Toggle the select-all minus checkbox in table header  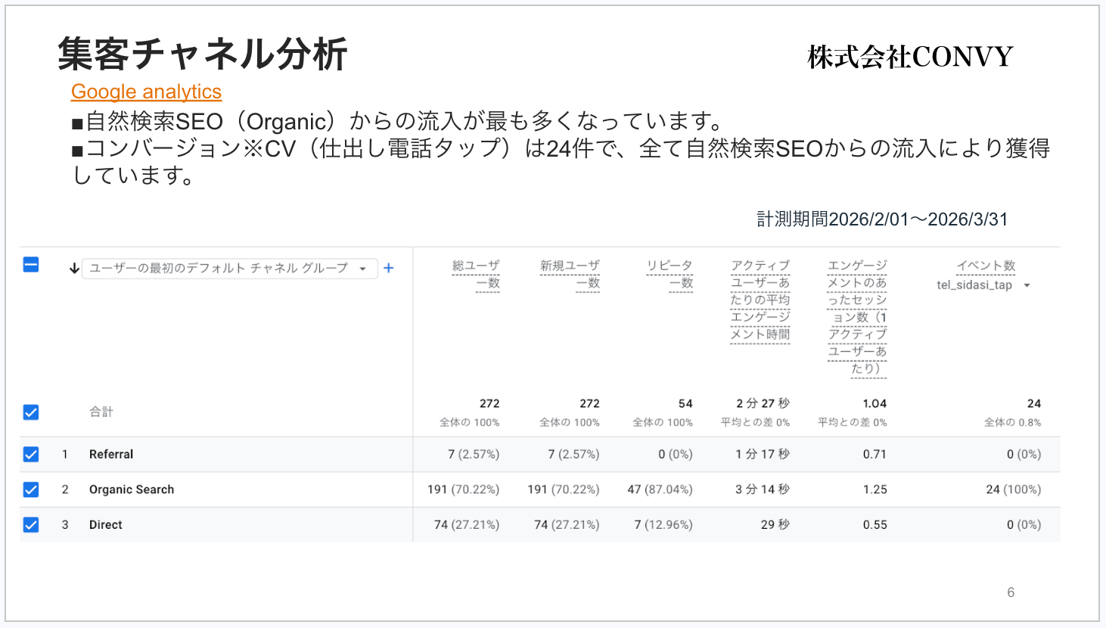[x=31, y=265]
